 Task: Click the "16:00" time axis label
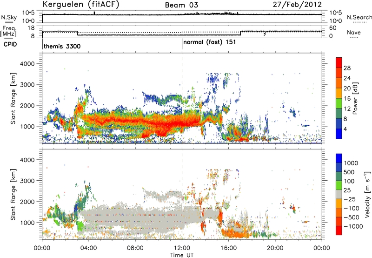(x=229, y=248)
